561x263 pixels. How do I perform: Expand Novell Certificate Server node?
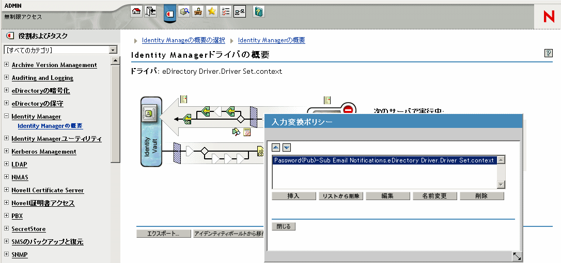tap(6, 190)
